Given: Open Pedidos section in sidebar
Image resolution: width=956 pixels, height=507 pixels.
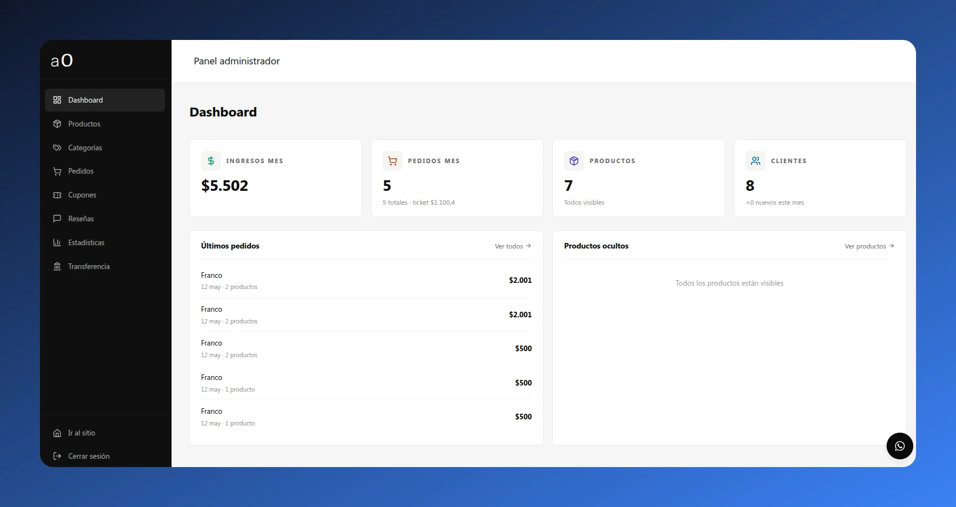Looking at the screenshot, I should click(105, 171).
